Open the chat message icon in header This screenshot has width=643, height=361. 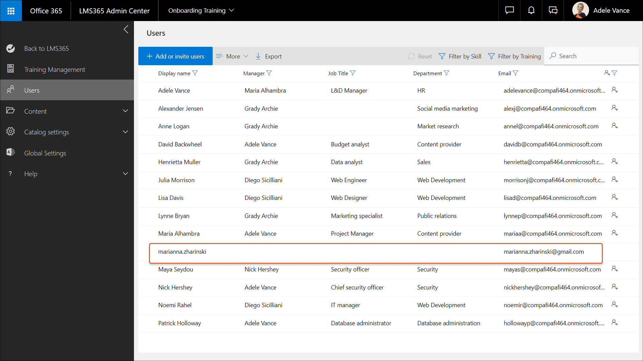509,10
